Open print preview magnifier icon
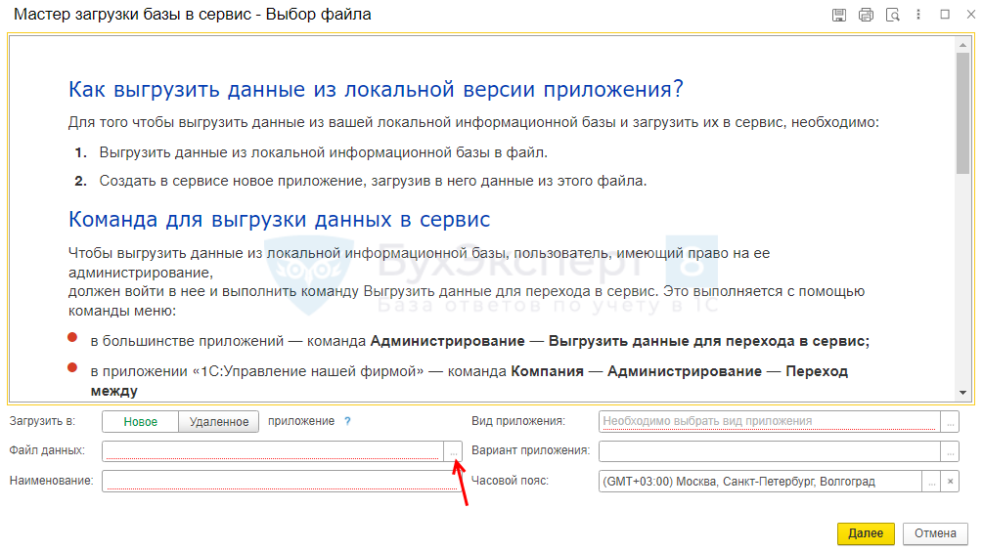Viewport: 983px width, 551px height. pos(891,15)
